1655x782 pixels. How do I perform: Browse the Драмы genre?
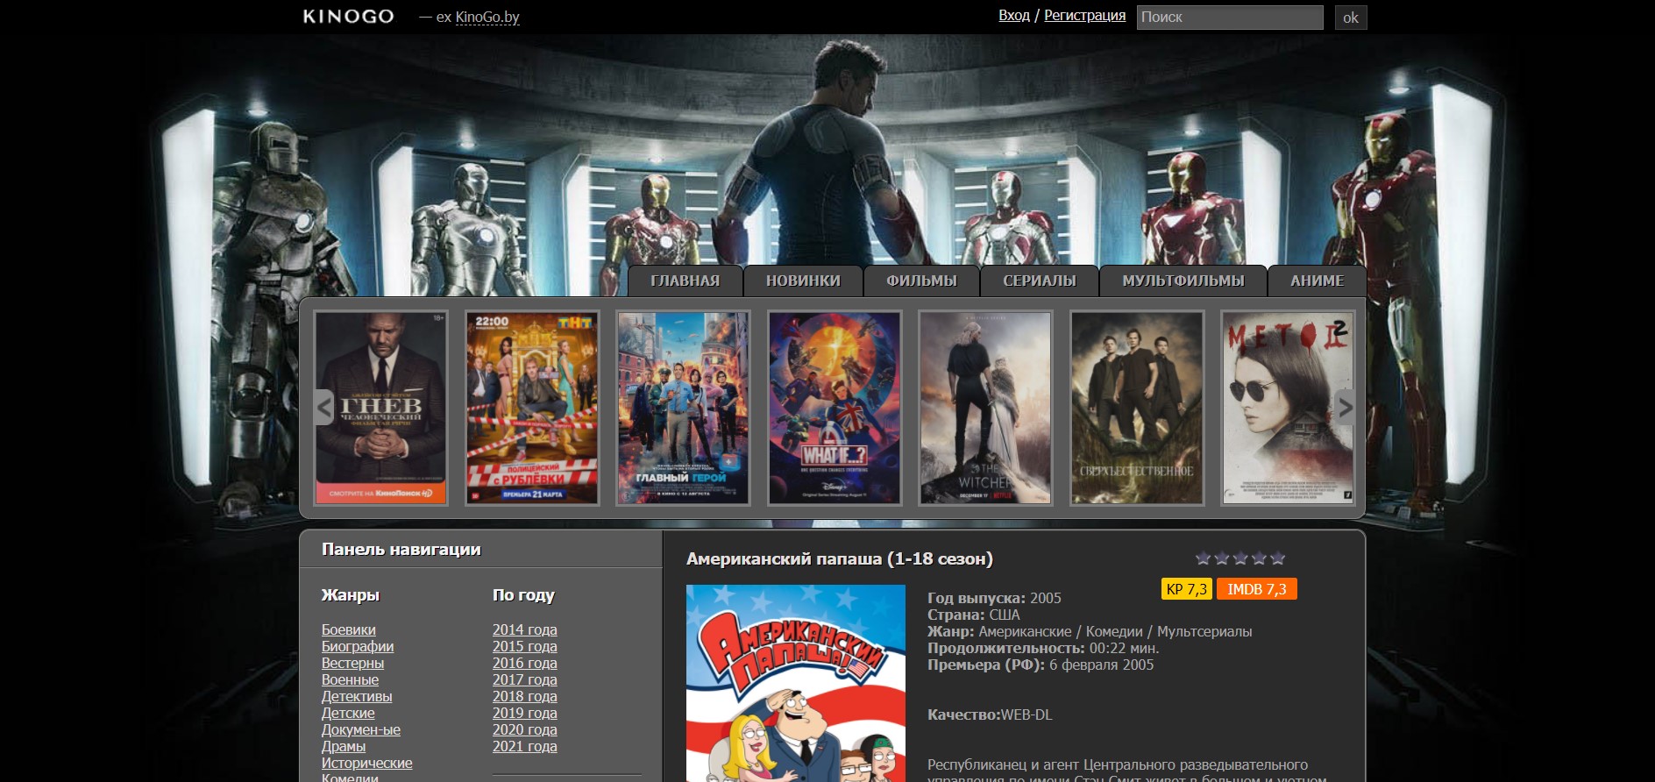pos(344,746)
